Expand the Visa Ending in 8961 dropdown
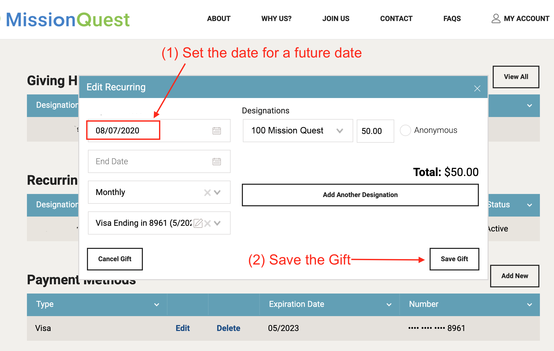 click(217, 223)
